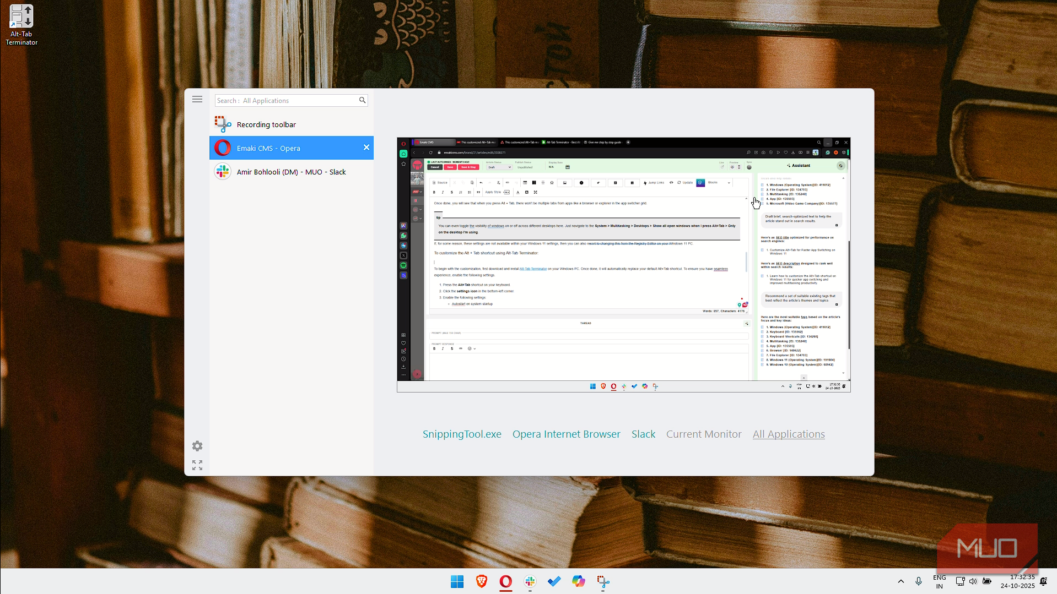Open the notification bell in system tray

point(1044,581)
